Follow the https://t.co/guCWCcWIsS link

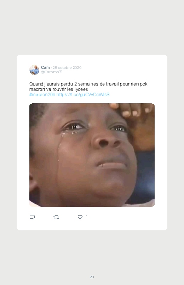point(83,95)
